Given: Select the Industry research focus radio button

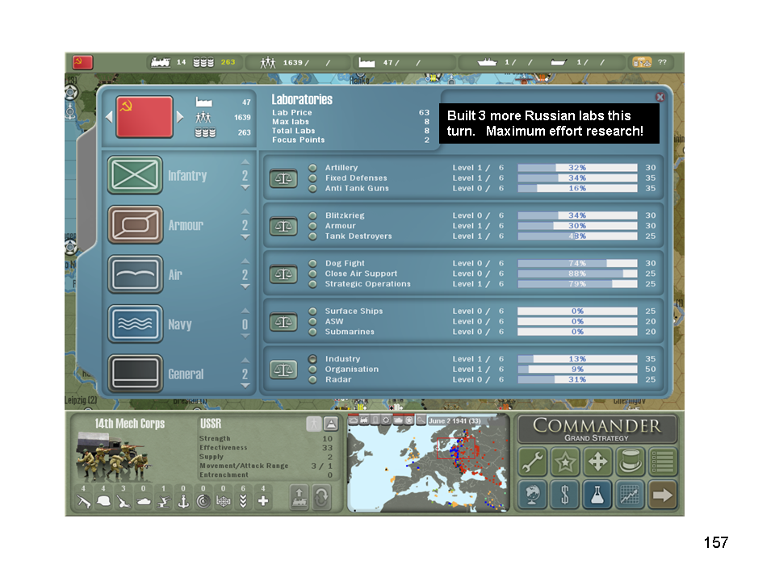Looking at the screenshot, I should 312,359.
